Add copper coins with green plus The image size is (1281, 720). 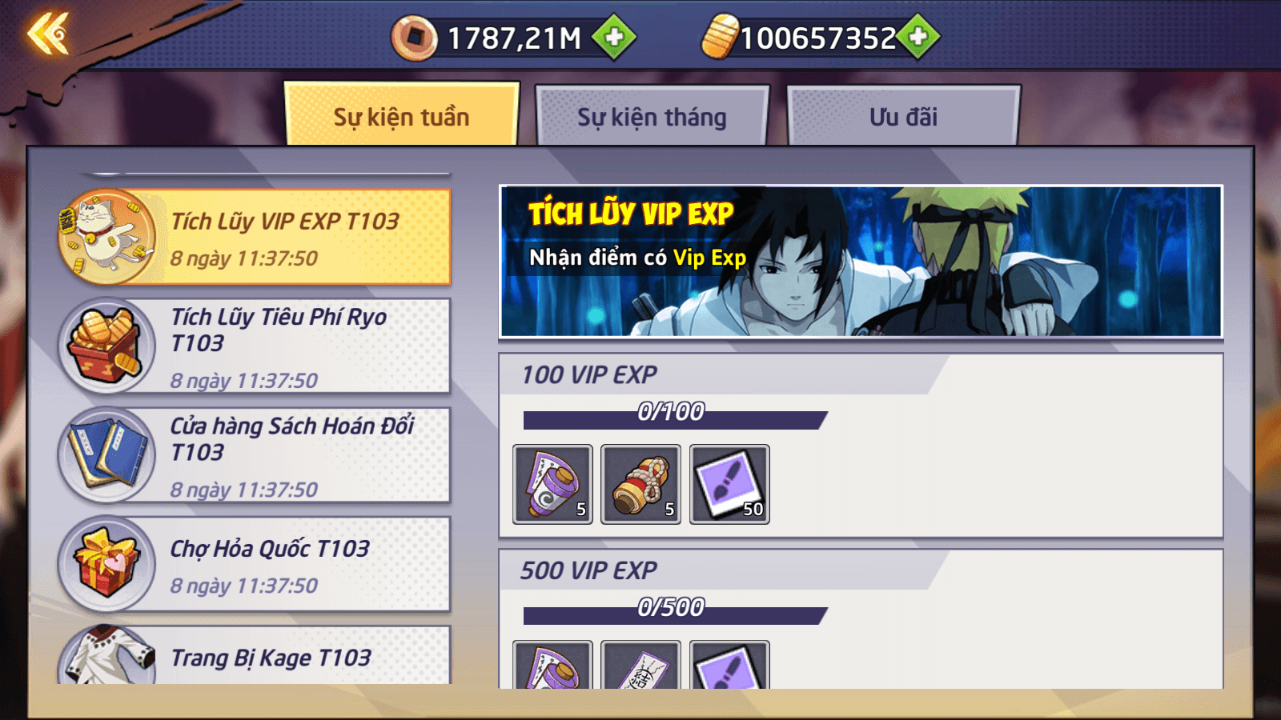point(614,37)
